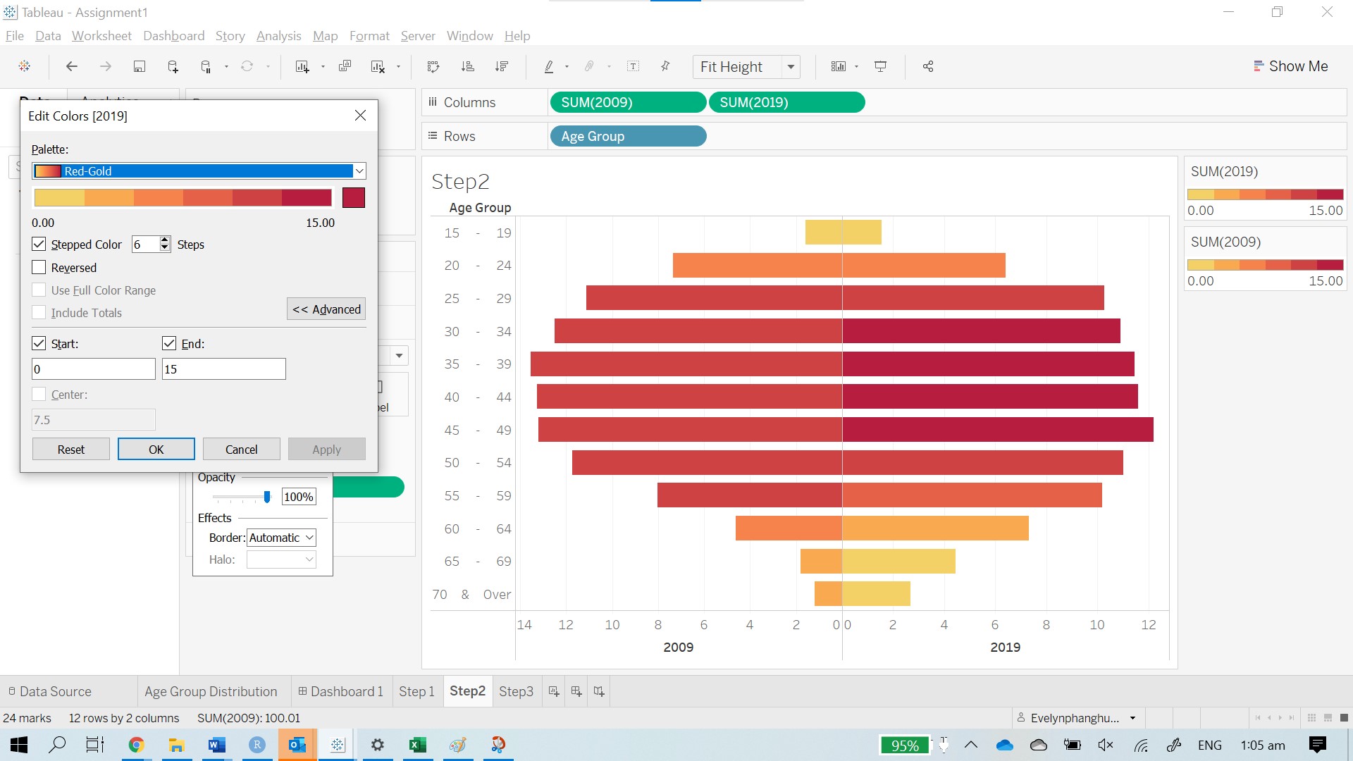Click the Save workbook icon

[140, 66]
